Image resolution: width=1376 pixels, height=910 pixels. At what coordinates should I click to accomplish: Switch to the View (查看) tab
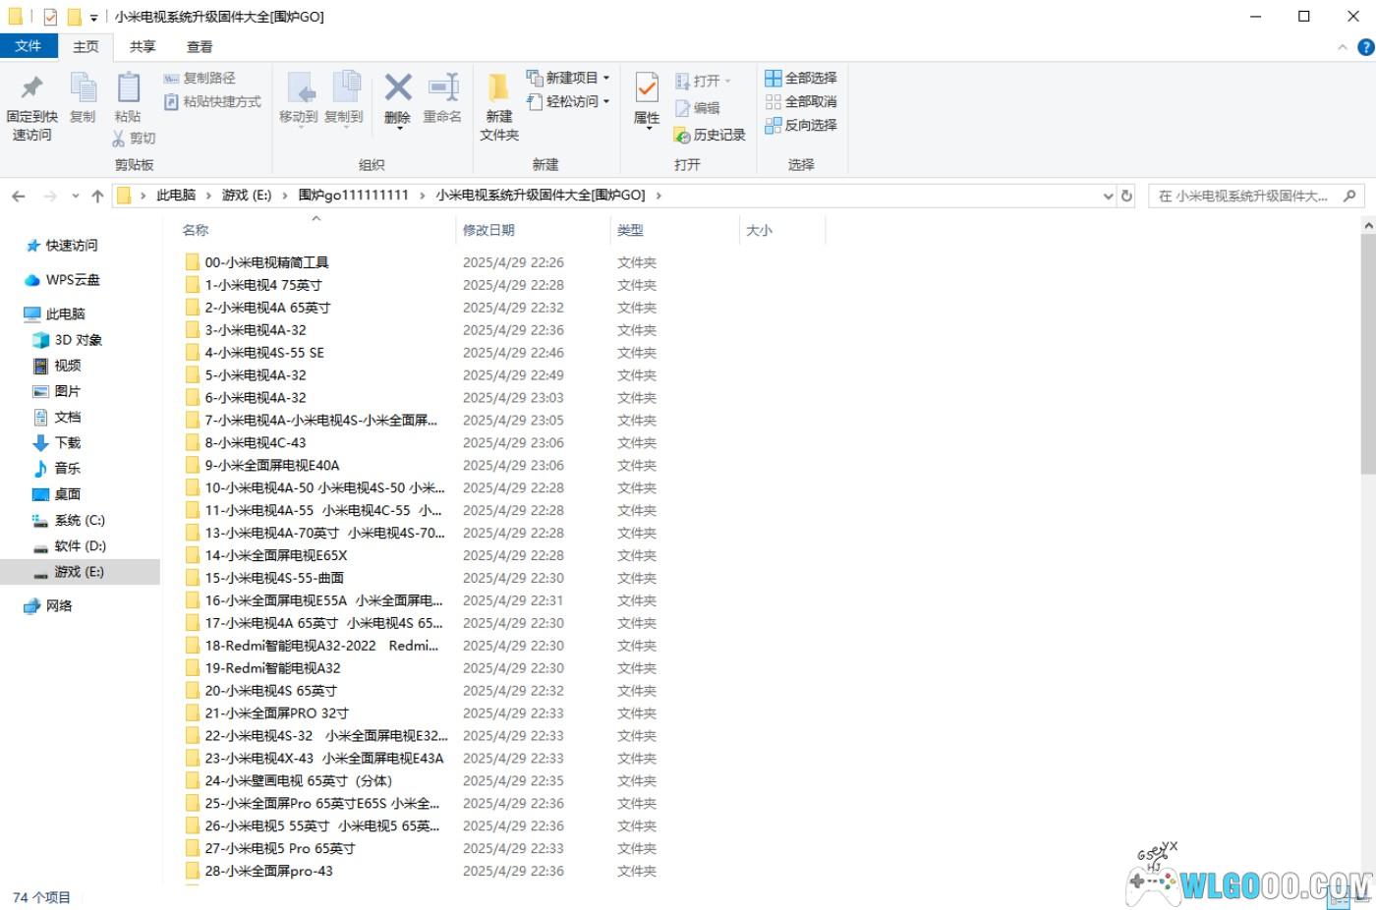200,46
